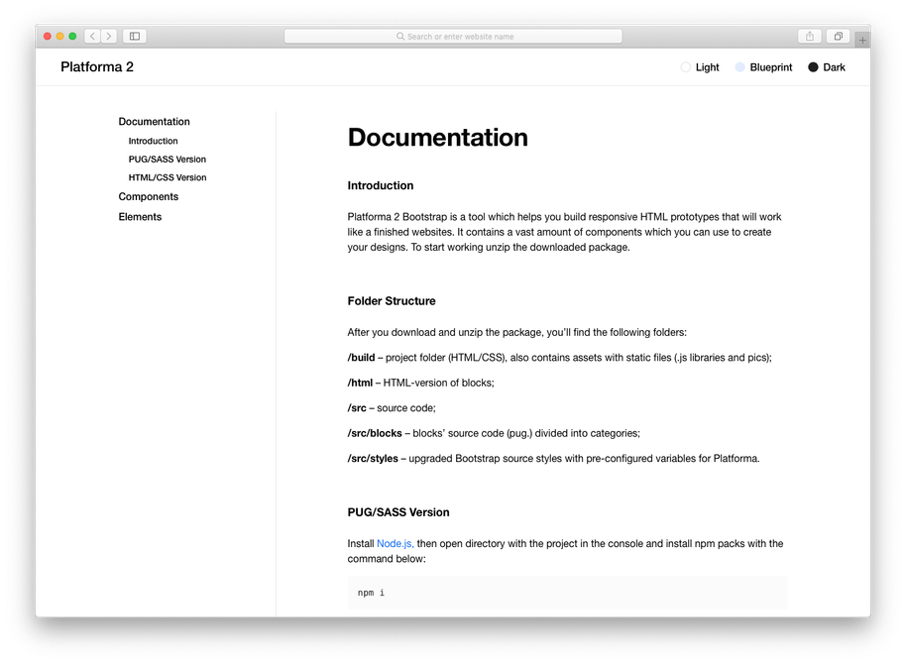Open the Node.js download link

(395, 543)
